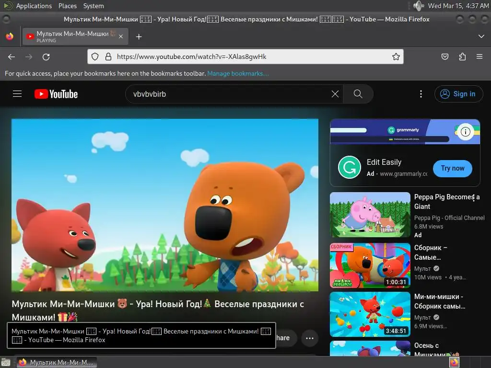Open the Applications menu

click(34, 6)
